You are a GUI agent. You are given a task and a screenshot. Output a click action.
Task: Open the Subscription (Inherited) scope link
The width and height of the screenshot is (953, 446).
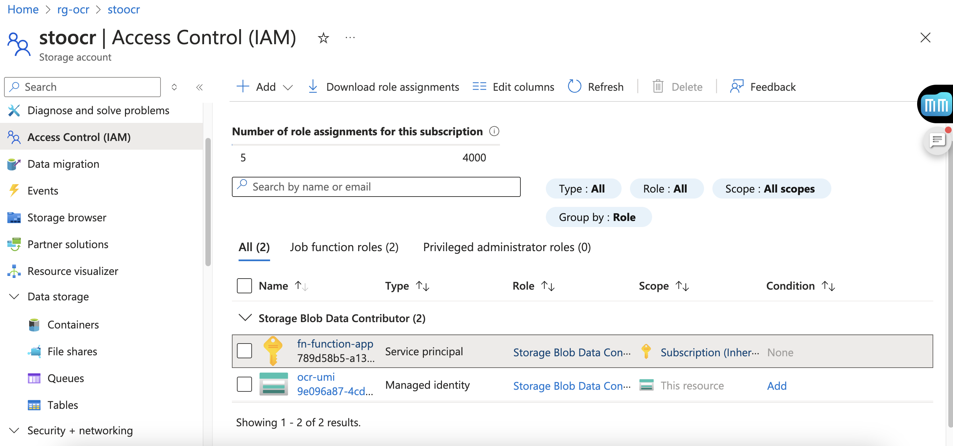(x=710, y=353)
